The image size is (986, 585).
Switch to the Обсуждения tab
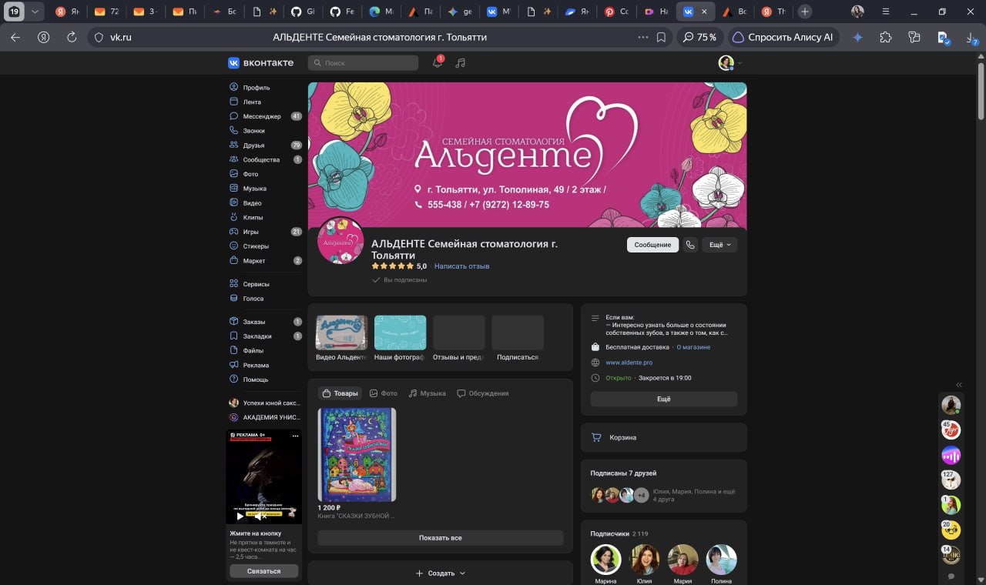click(x=483, y=393)
